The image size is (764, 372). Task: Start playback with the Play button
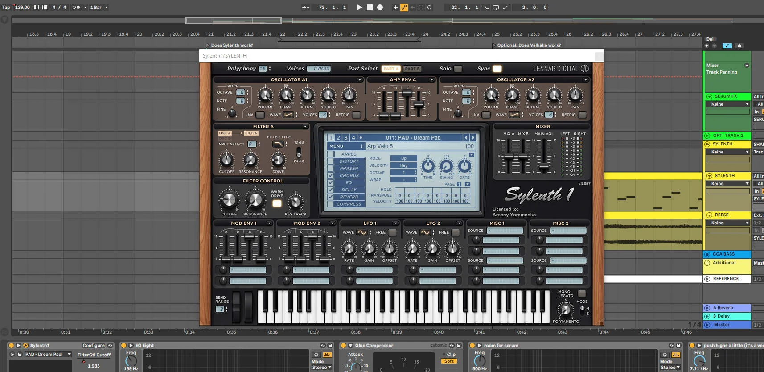pos(359,7)
